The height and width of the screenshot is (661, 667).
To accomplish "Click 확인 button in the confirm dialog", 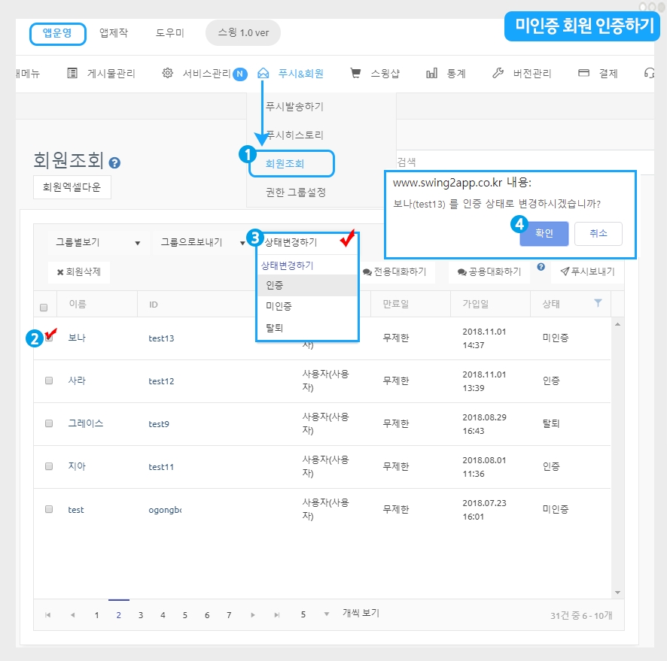I will coord(544,234).
